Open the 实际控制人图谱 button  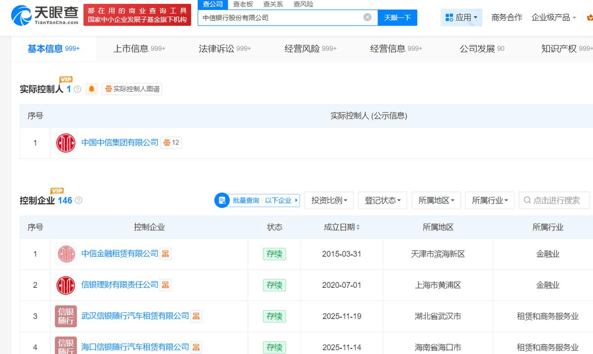click(x=132, y=89)
